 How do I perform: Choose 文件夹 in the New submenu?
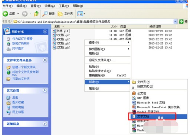(x=144, y=82)
